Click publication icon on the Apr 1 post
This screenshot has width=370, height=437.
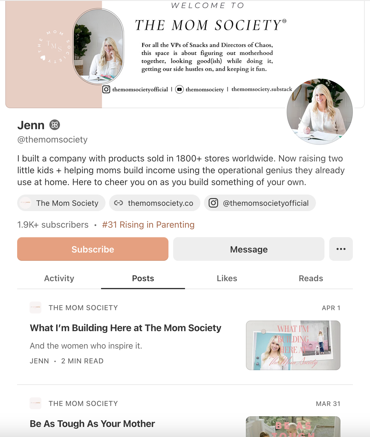pyautogui.click(x=35, y=307)
